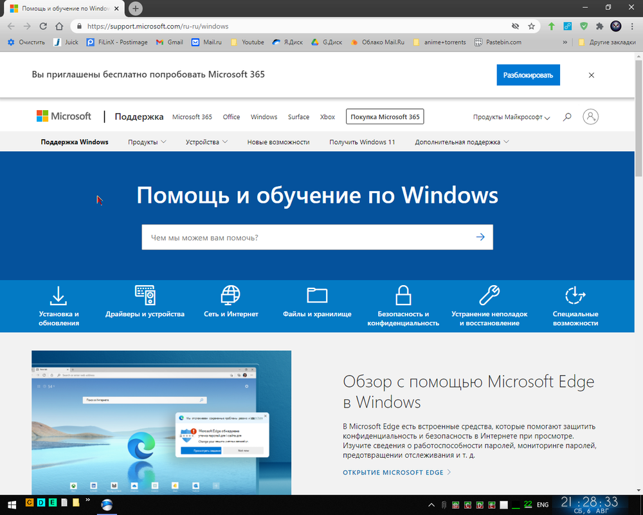Open the green up-arrow extension
Viewport: 643px width, 515px height.
(x=552, y=26)
